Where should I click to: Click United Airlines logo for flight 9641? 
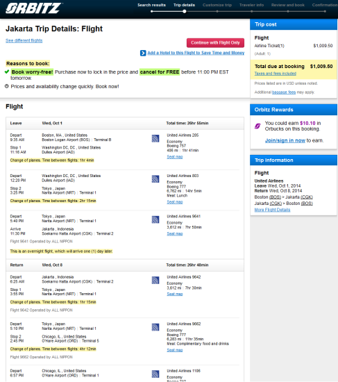coord(155,219)
